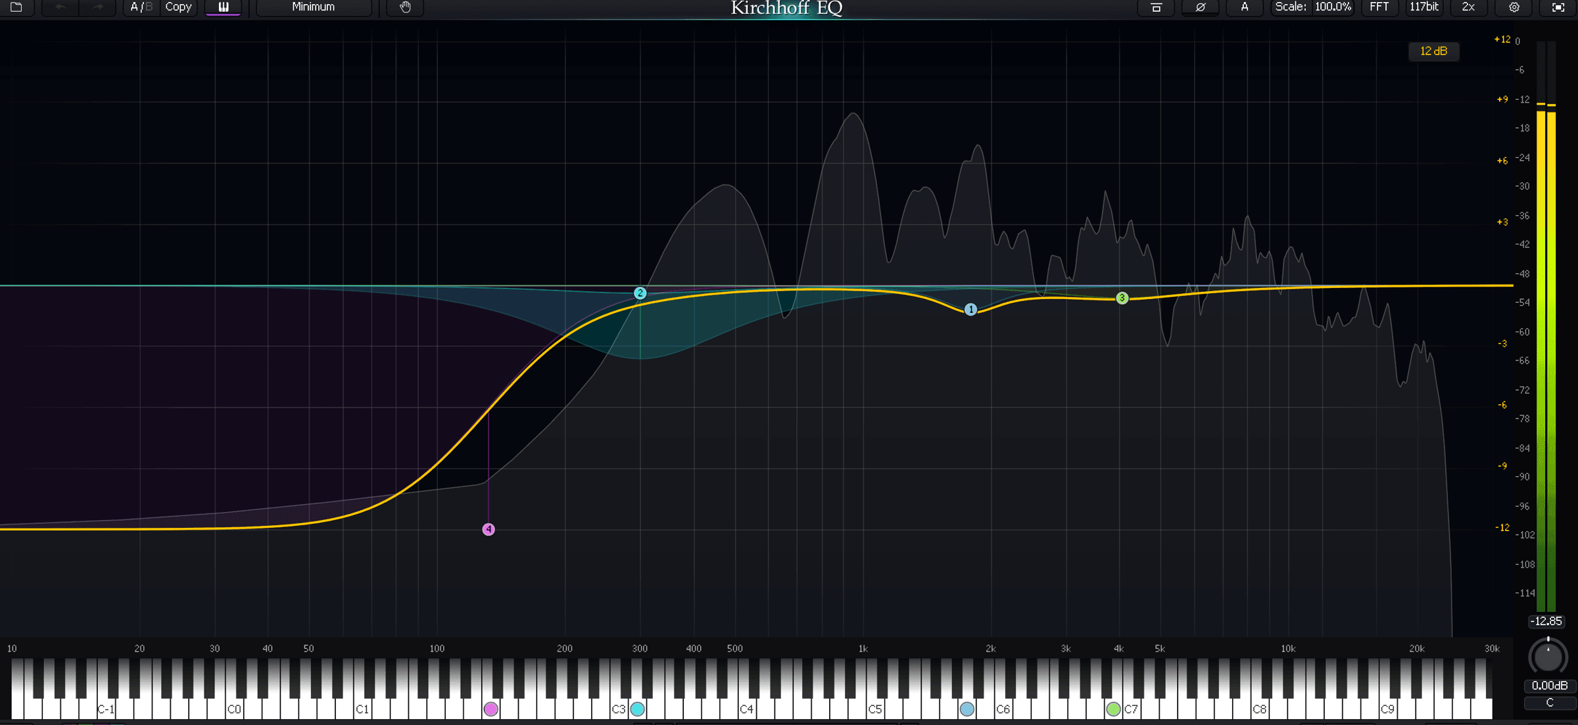This screenshot has width=1578, height=725.
Task: Select EQ band node 3
Action: pyautogui.click(x=1122, y=298)
